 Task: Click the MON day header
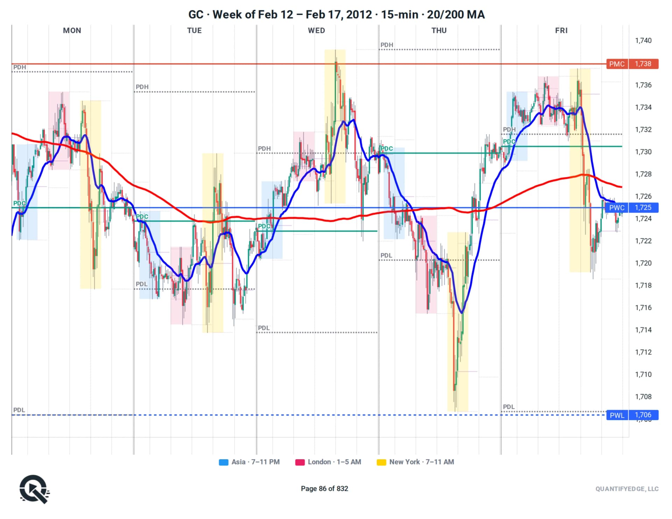[72, 30]
